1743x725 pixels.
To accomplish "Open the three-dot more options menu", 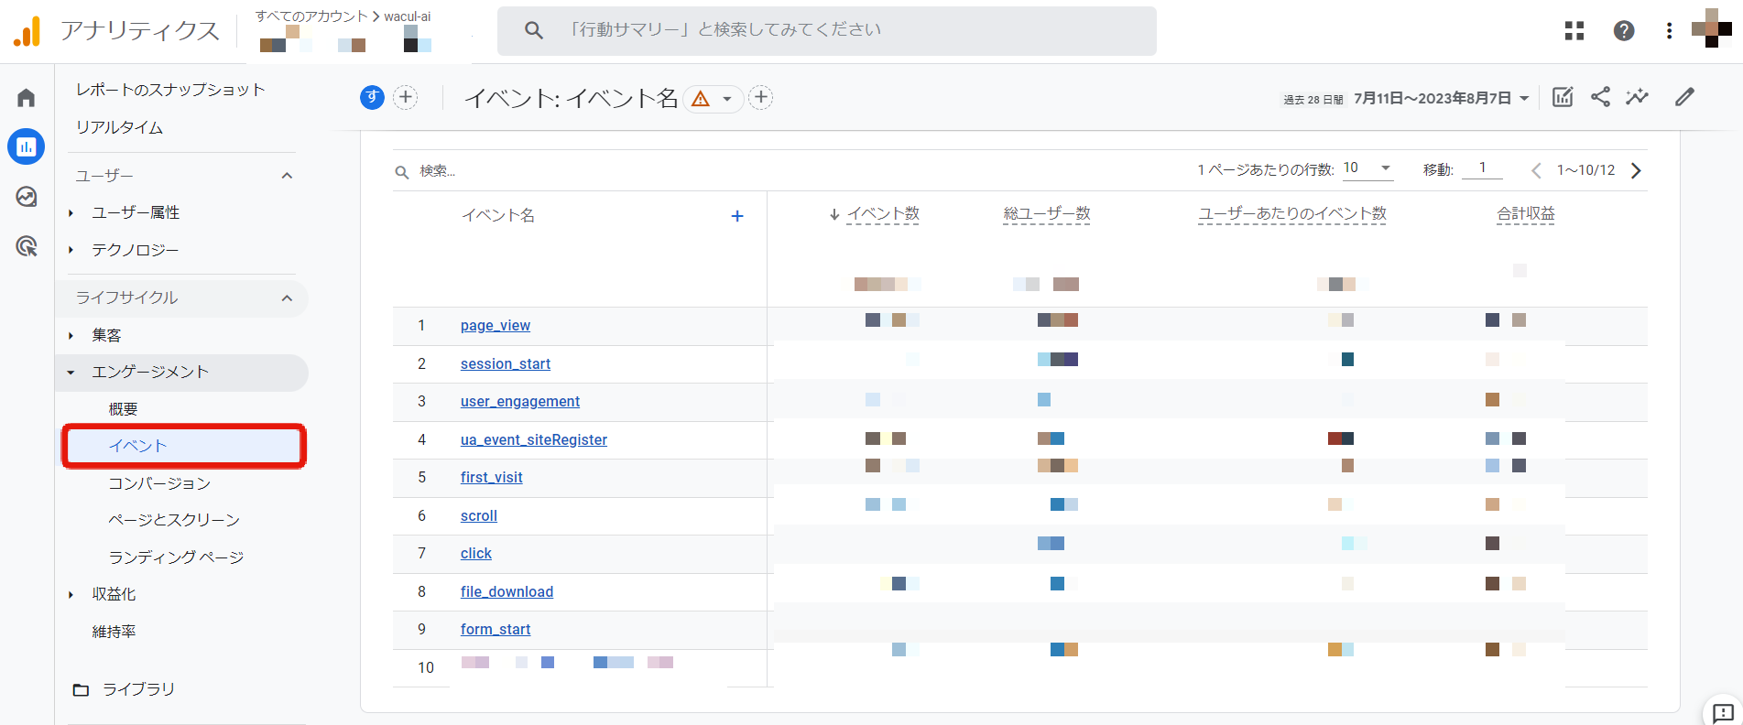I will click(1669, 31).
